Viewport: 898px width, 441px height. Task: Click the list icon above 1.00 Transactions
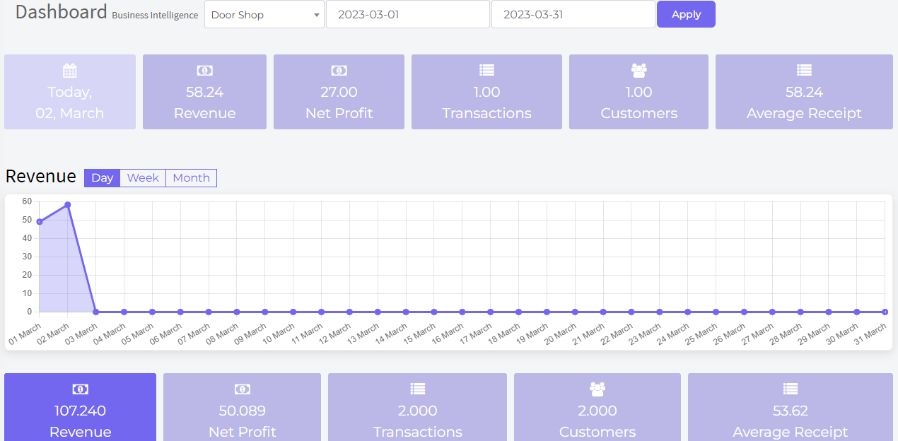pyautogui.click(x=486, y=70)
